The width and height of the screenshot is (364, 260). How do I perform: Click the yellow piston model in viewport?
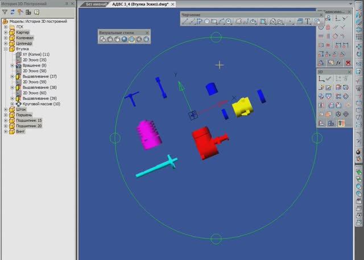[243, 107]
